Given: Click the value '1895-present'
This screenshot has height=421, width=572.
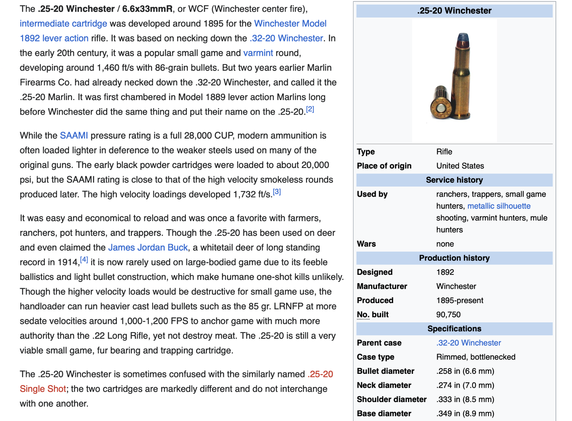Looking at the screenshot, I should tap(460, 301).
